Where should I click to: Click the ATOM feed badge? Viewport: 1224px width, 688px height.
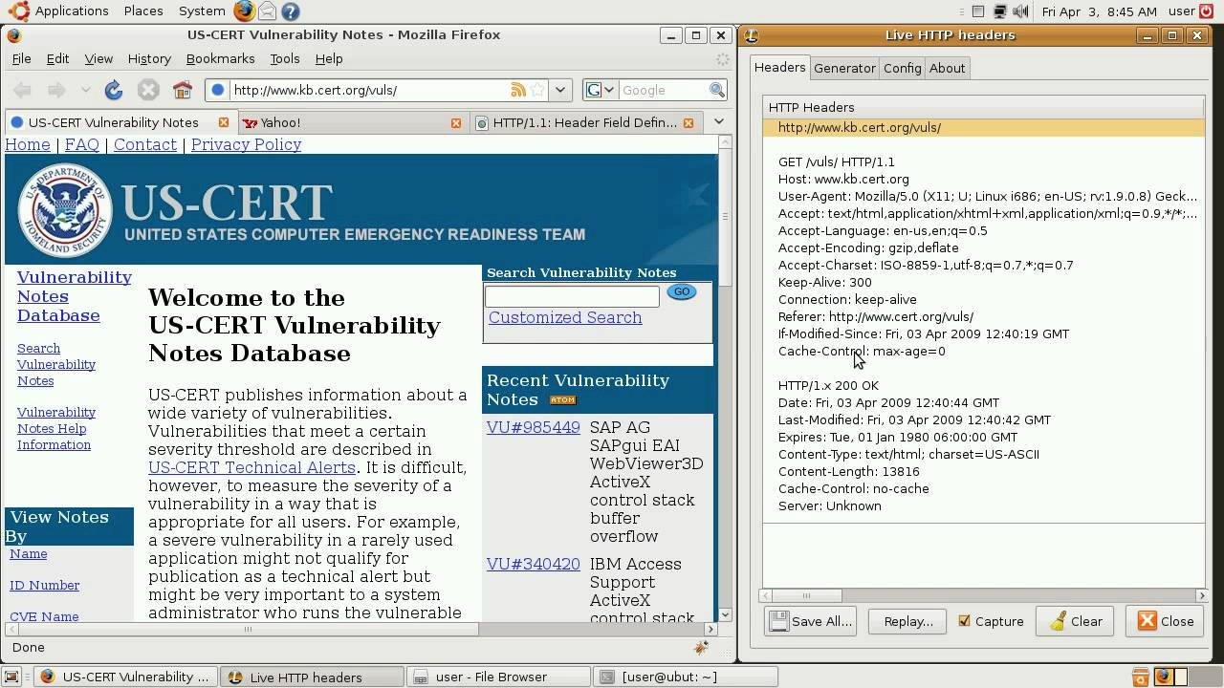(x=562, y=400)
